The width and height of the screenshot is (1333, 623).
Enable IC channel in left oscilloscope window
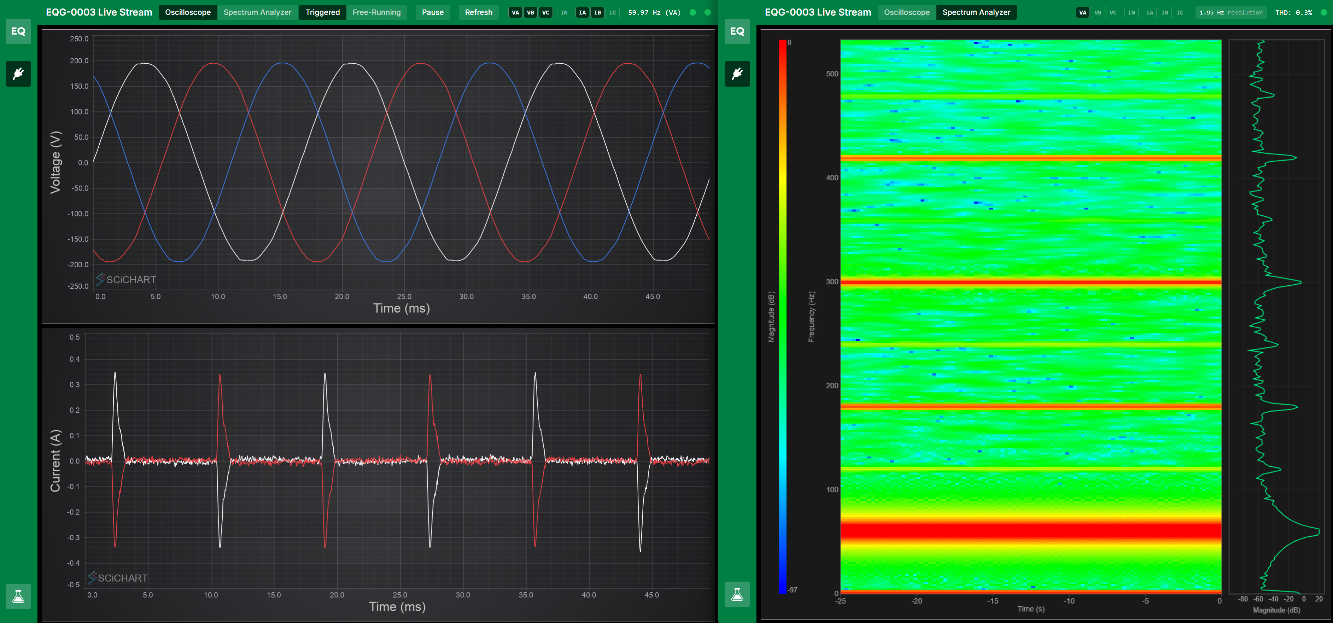(x=613, y=12)
